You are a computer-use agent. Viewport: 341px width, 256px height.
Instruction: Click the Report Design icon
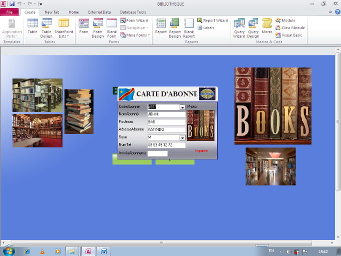point(174,26)
